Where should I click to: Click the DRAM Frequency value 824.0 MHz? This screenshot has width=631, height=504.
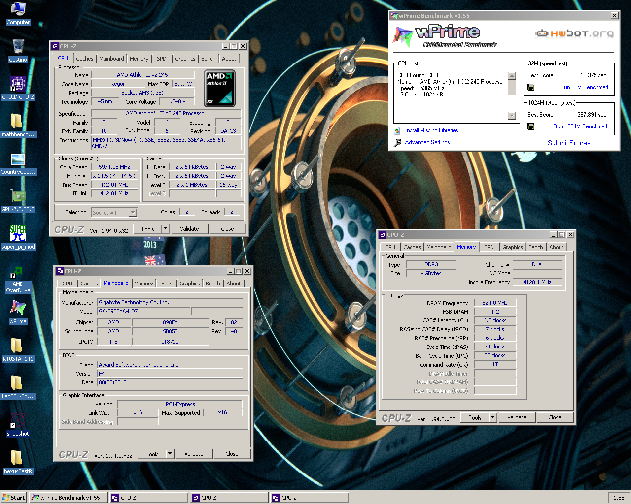pyautogui.click(x=495, y=303)
